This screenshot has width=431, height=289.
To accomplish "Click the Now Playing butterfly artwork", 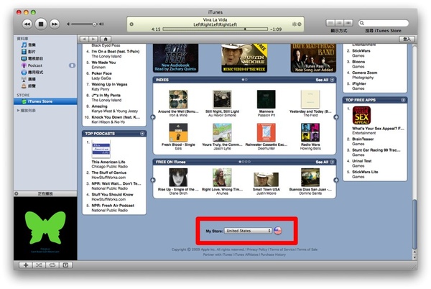I will 45,229.
